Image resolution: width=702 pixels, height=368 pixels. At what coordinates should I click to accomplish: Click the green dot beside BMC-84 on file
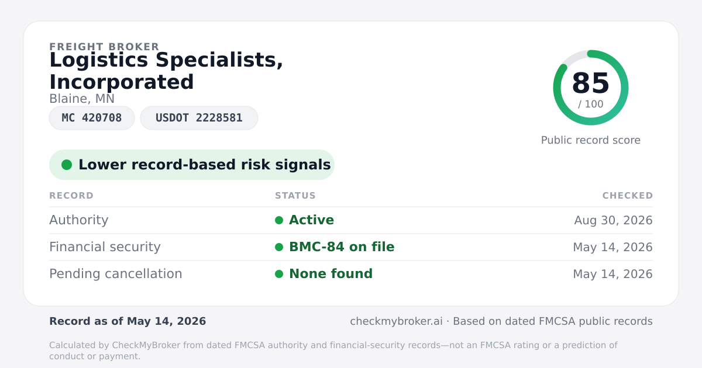pos(279,247)
